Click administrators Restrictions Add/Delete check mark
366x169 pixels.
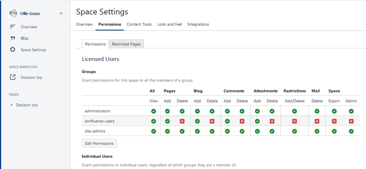(x=295, y=111)
